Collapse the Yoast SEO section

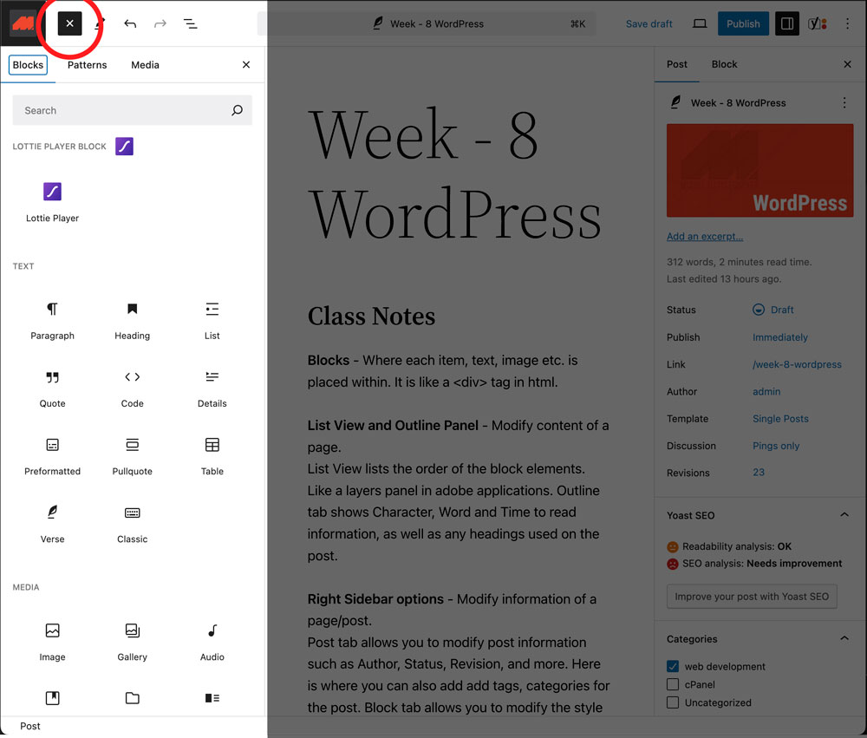(844, 514)
